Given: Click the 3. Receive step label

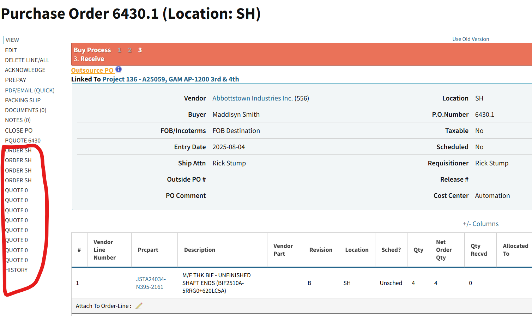Looking at the screenshot, I should (x=89, y=59).
